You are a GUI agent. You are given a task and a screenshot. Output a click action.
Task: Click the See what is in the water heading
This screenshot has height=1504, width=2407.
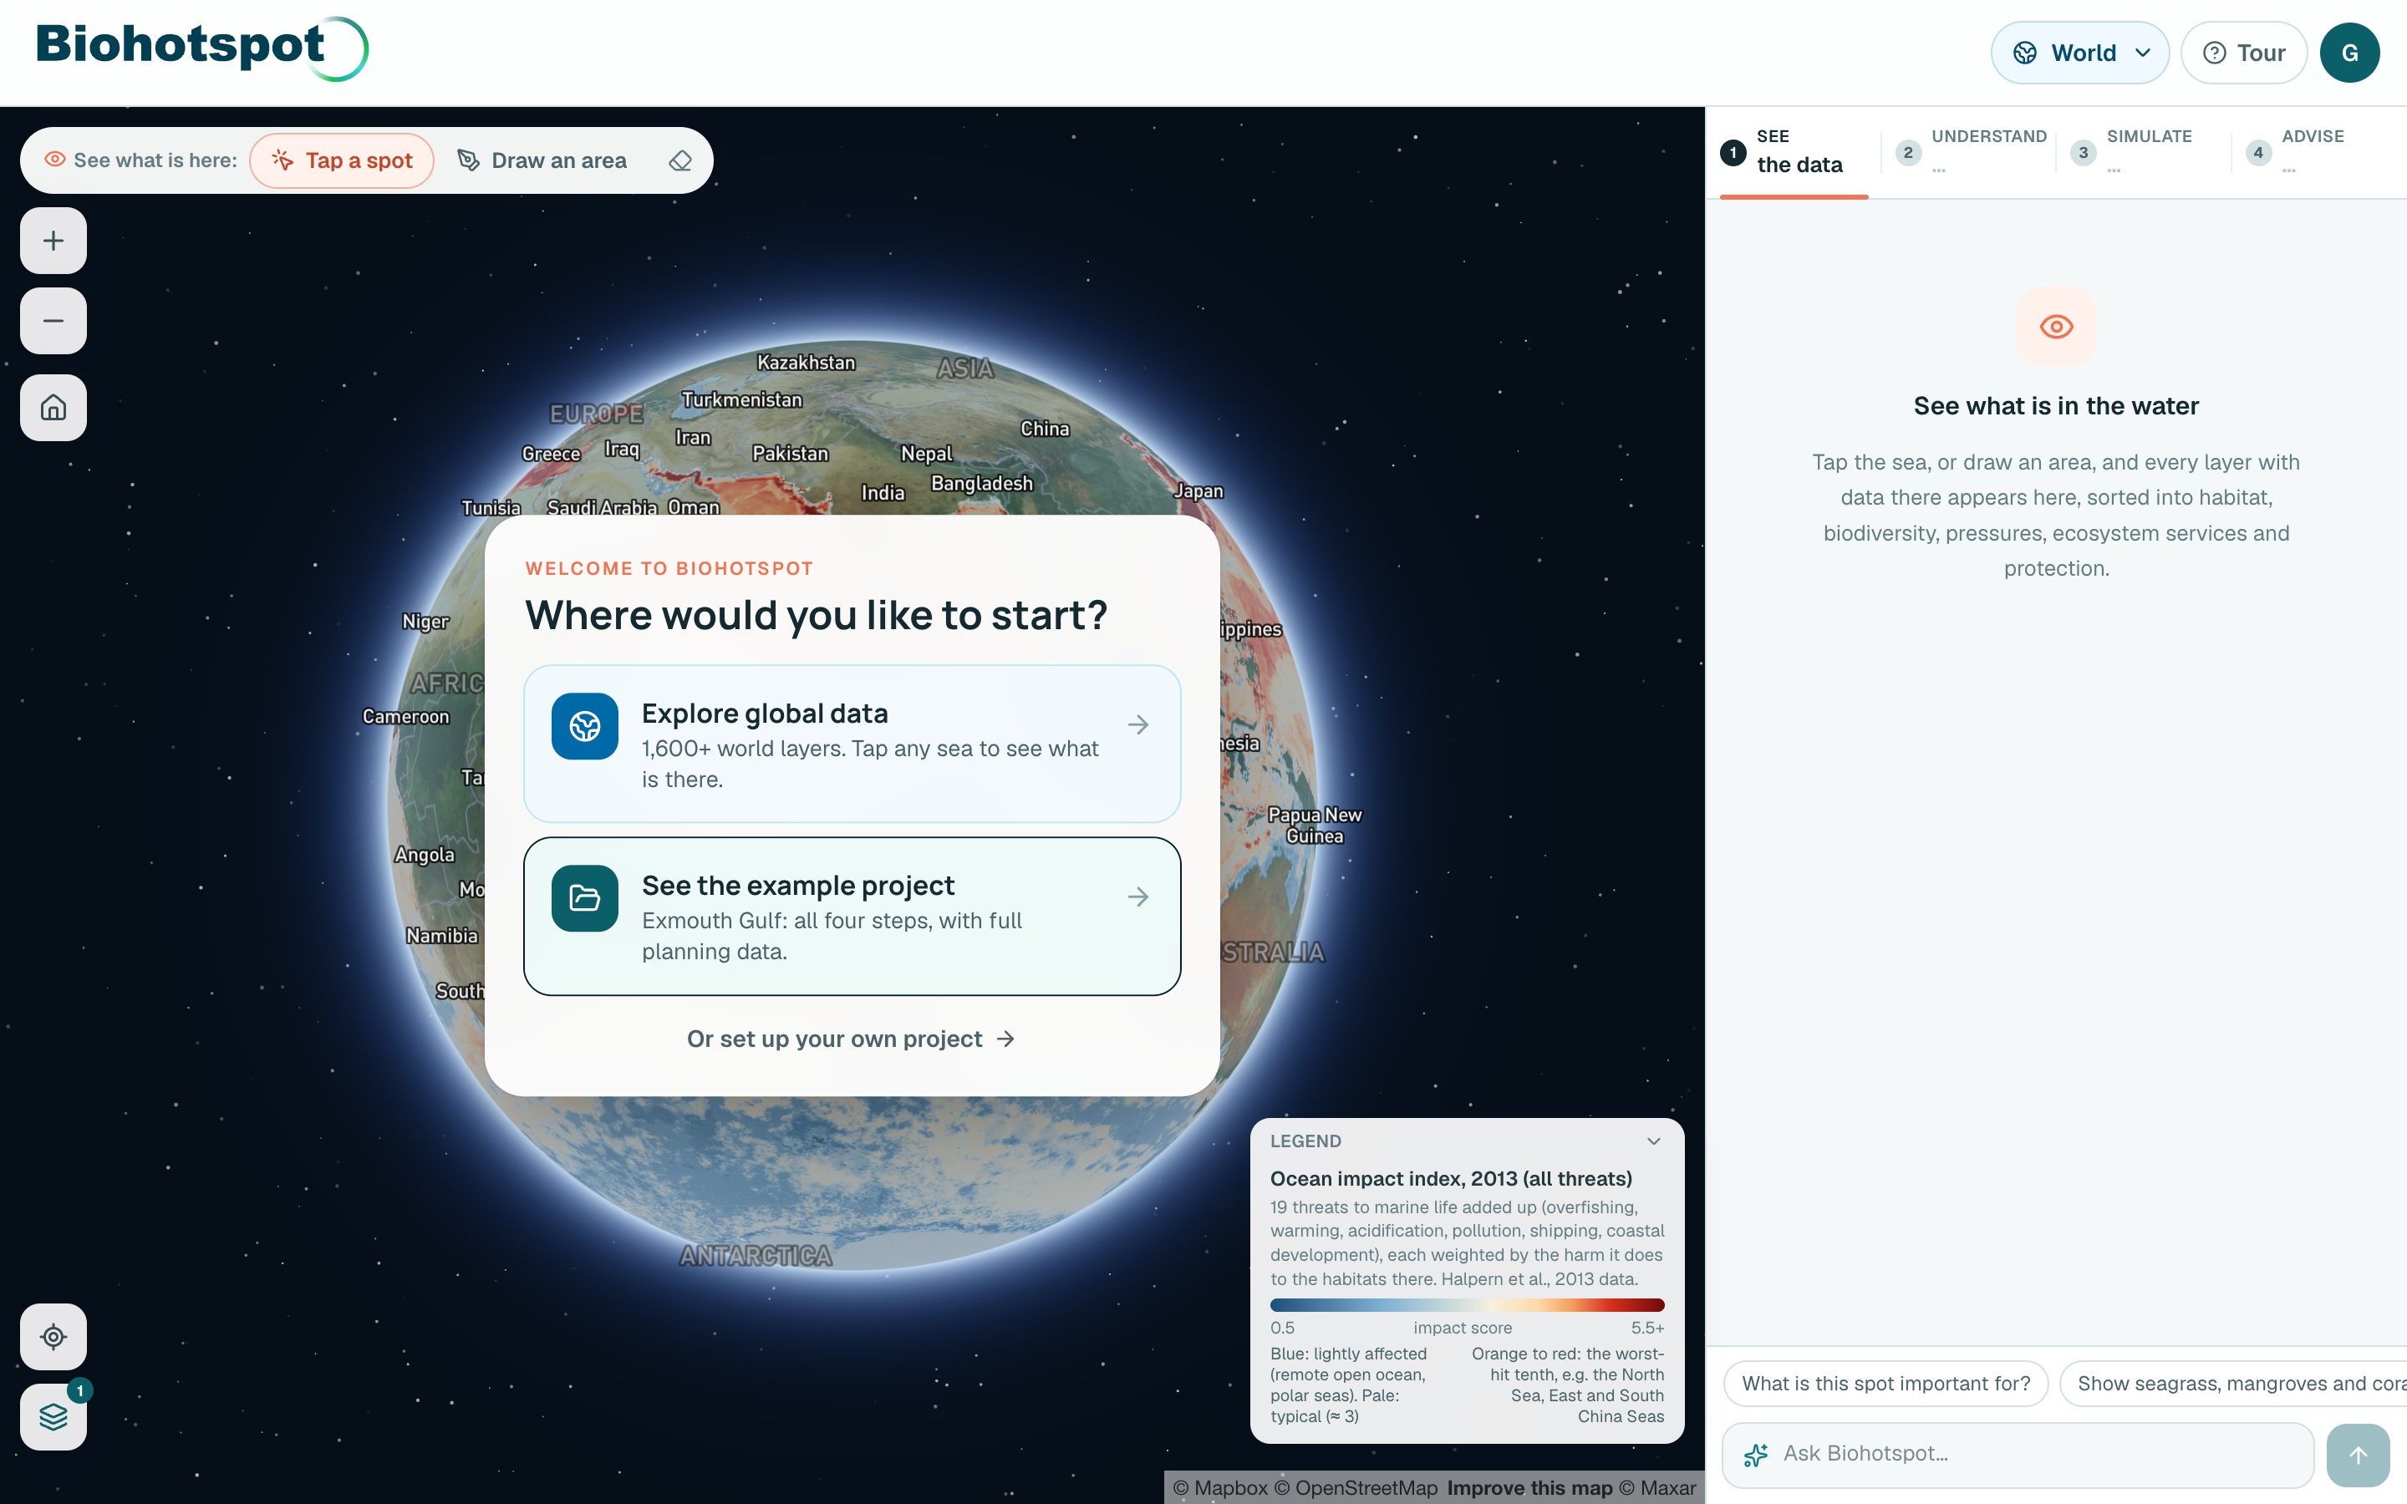click(2056, 406)
